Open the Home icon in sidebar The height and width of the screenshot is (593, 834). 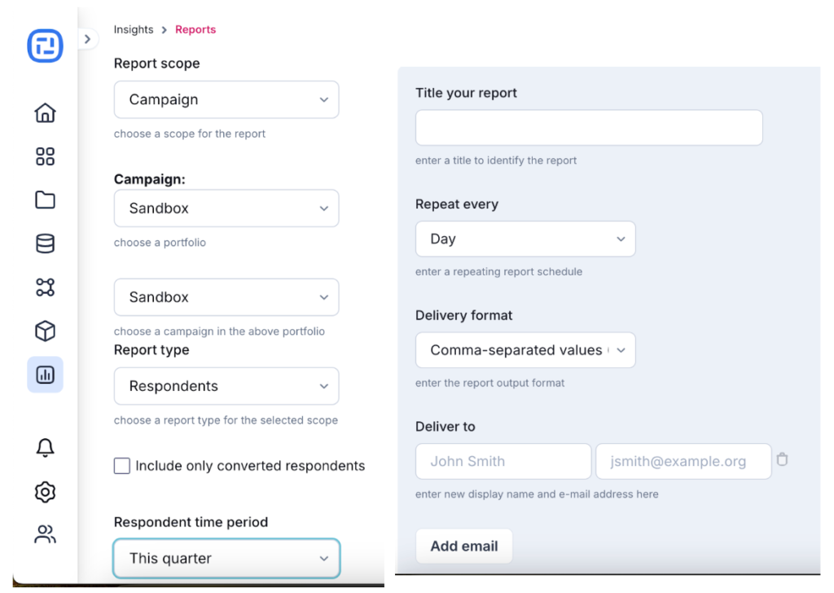point(46,112)
